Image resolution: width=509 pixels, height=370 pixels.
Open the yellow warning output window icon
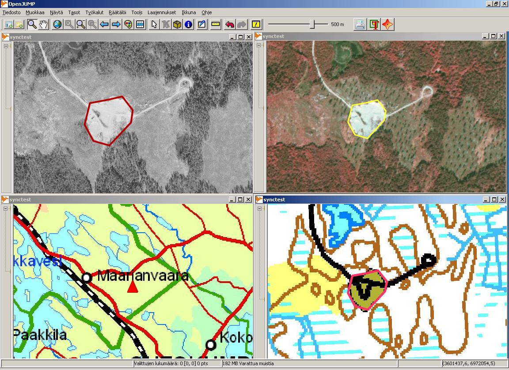click(x=256, y=24)
